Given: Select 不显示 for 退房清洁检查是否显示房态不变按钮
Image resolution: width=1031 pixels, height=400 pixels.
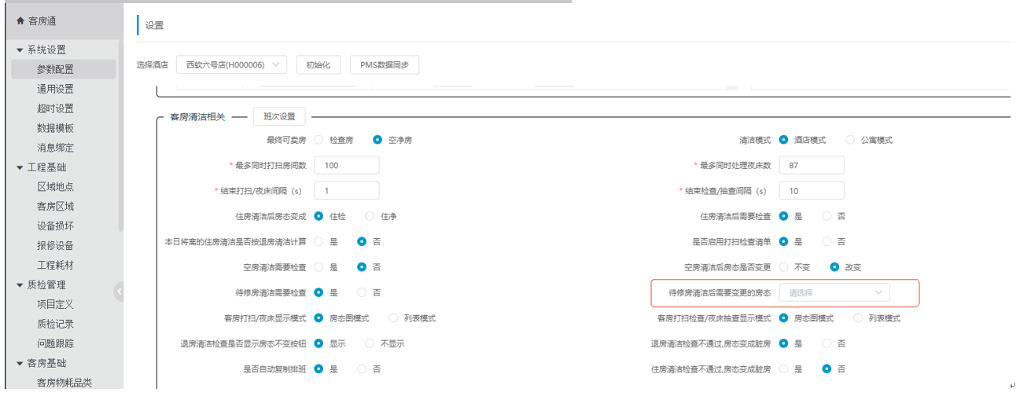Looking at the screenshot, I should pyautogui.click(x=370, y=343).
